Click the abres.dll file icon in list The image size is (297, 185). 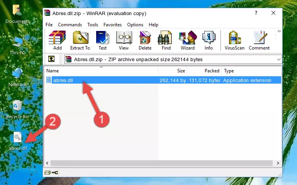click(49, 80)
